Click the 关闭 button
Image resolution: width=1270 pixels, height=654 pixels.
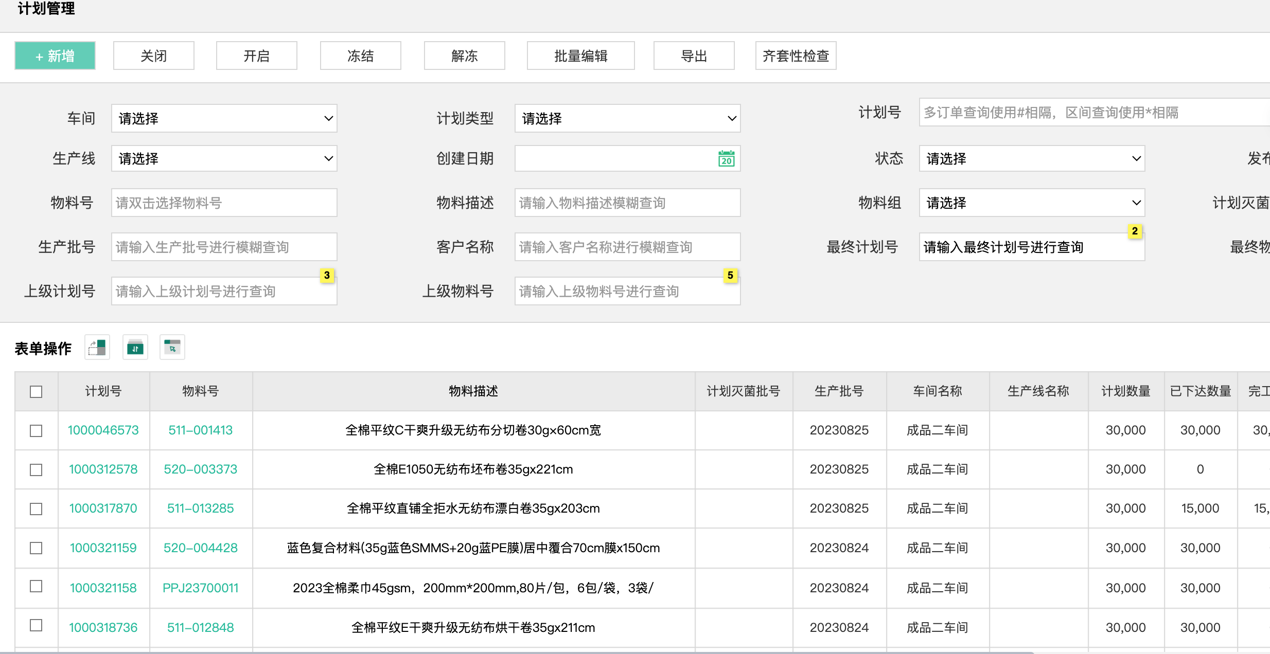click(x=154, y=56)
